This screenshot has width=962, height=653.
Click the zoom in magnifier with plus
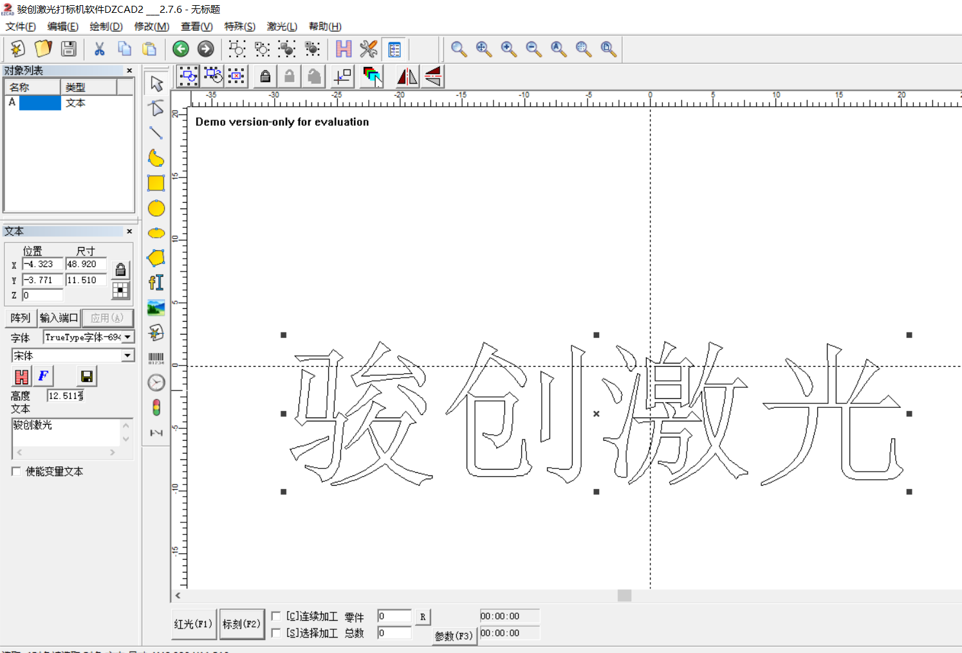(x=509, y=49)
